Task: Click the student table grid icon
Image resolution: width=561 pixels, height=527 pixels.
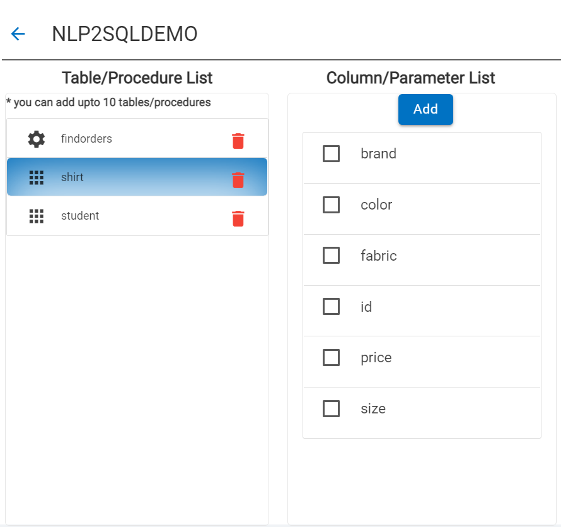Action: 37,216
